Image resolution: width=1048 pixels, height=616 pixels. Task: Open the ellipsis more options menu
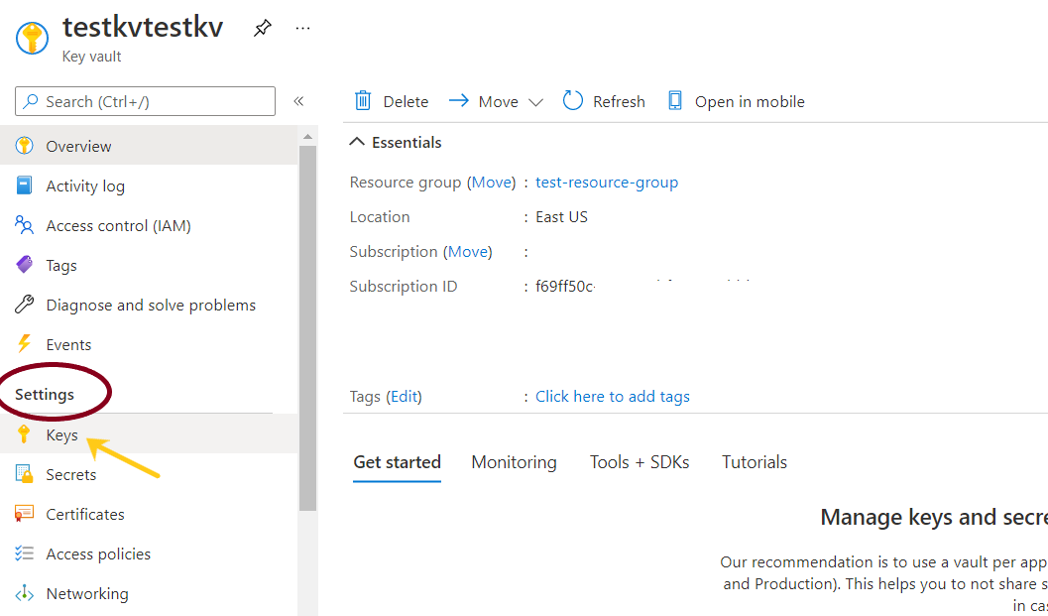coord(303,29)
